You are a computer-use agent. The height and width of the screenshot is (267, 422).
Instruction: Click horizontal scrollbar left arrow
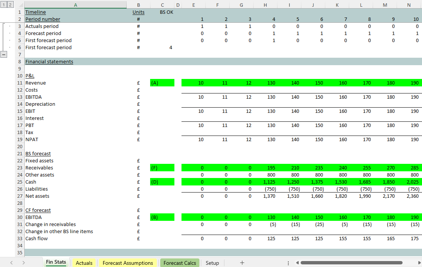click(x=297, y=263)
